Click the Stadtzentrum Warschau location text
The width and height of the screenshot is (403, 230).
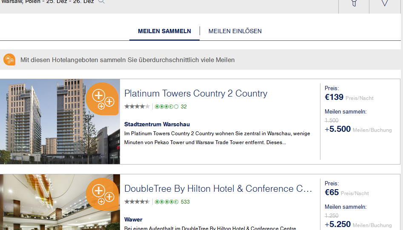point(157,124)
